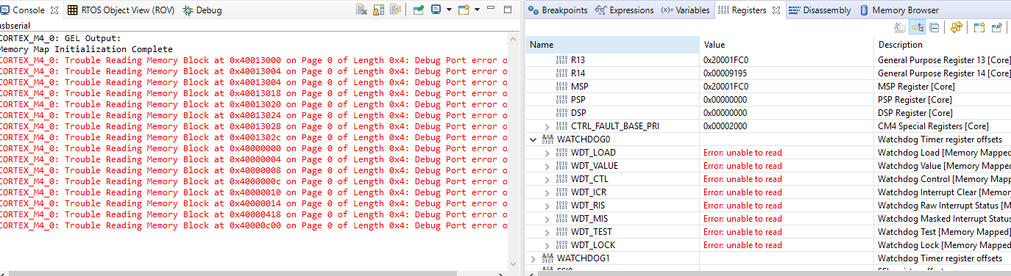This screenshot has width=1011, height=276.
Task: Select the DSP register row
Action: (x=768, y=113)
